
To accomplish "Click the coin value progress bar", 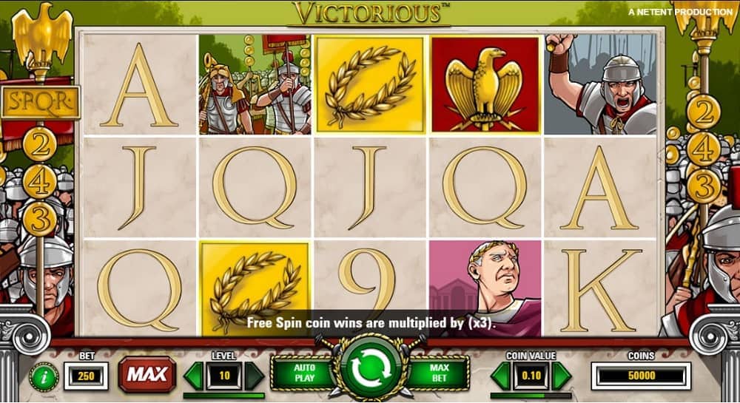I will [x=531, y=396].
